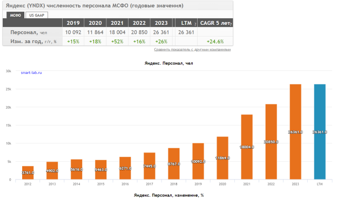This screenshot has width=337, height=201.
Task: Select the 2023 column header
Action: point(161,23)
